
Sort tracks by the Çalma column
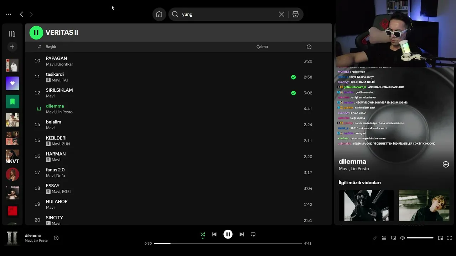tap(262, 47)
